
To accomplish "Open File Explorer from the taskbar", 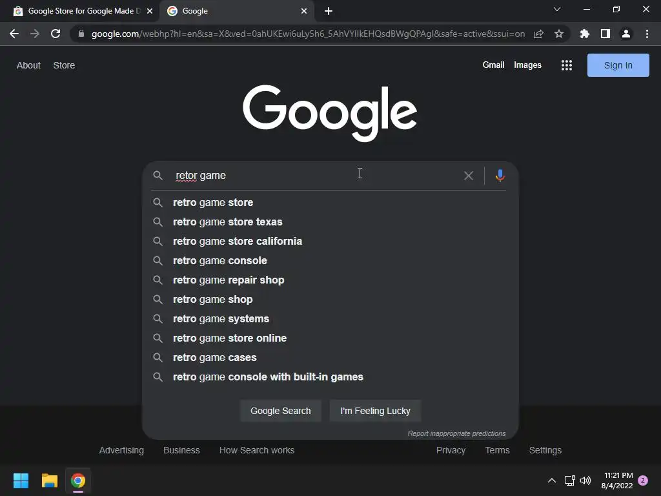I will click(49, 480).
